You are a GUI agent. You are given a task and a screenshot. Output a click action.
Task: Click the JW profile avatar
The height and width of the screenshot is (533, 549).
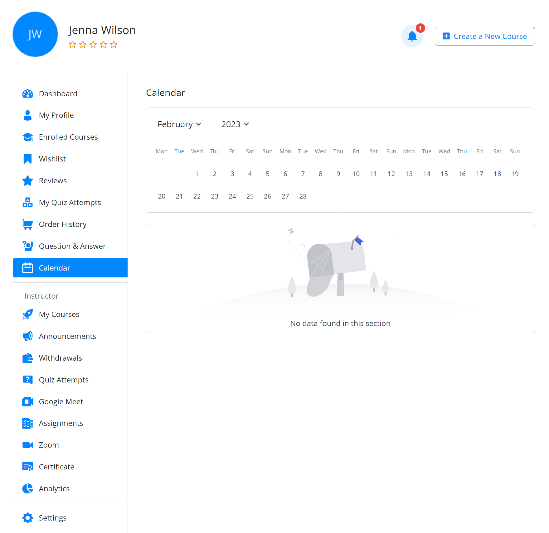(35, 34)
